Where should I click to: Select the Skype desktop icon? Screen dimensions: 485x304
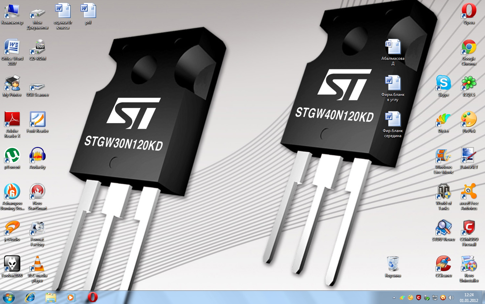click(443, 83)
